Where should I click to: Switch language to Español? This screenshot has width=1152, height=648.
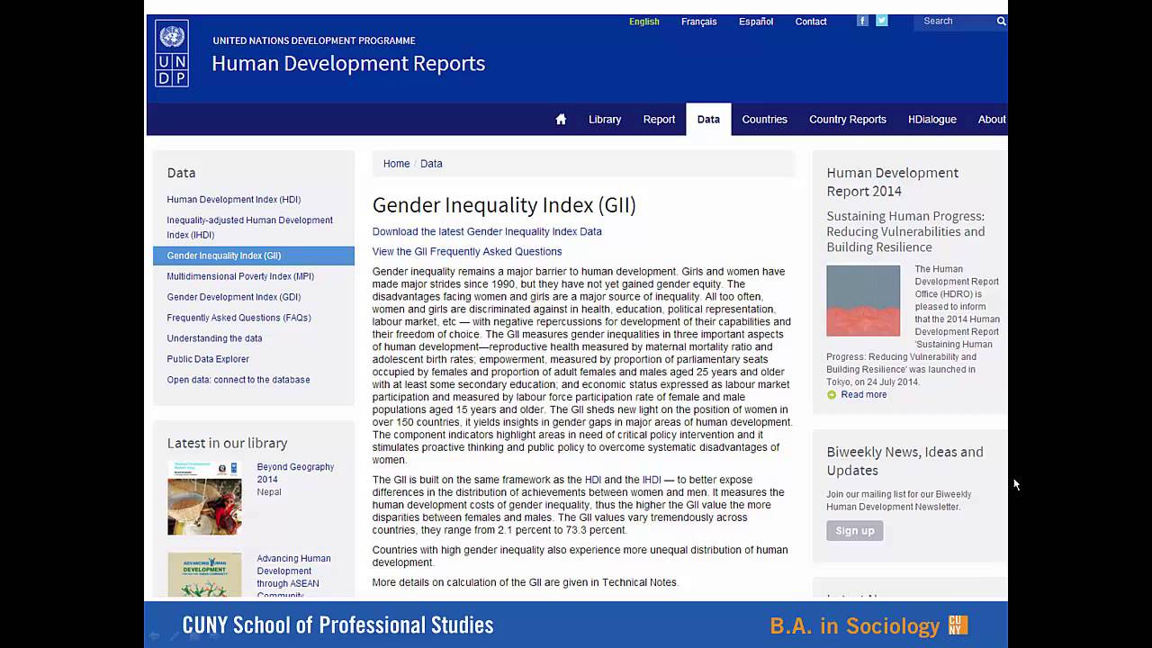pyautogui.click(x=756, y=22)
